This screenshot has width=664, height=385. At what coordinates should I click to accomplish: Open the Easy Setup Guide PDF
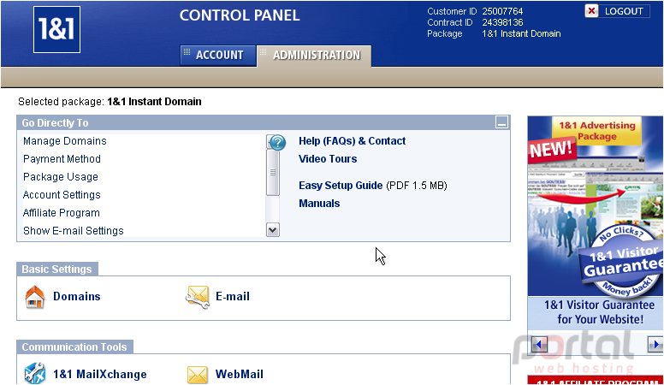point(341,186)
